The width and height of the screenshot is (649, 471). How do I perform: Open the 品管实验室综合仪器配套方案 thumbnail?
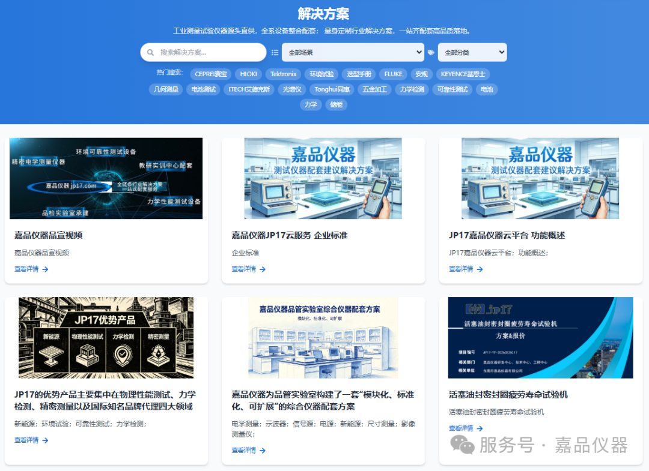point(323,338)
